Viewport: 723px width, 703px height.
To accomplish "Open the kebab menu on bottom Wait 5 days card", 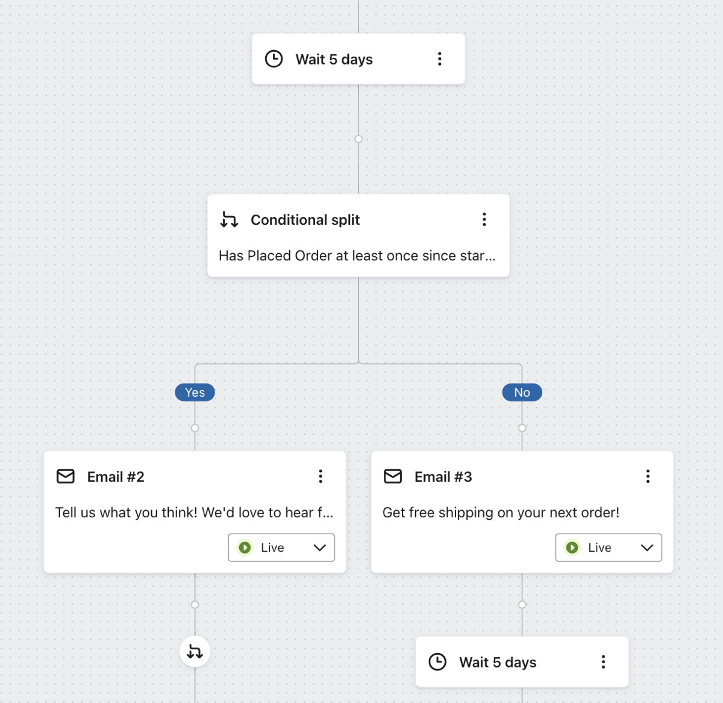I will [x=602, y=662].
